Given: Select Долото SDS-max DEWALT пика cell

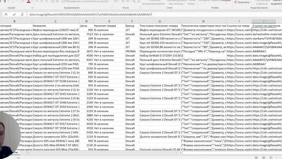Looking at the screenshot, I should (x=56, y=141).
